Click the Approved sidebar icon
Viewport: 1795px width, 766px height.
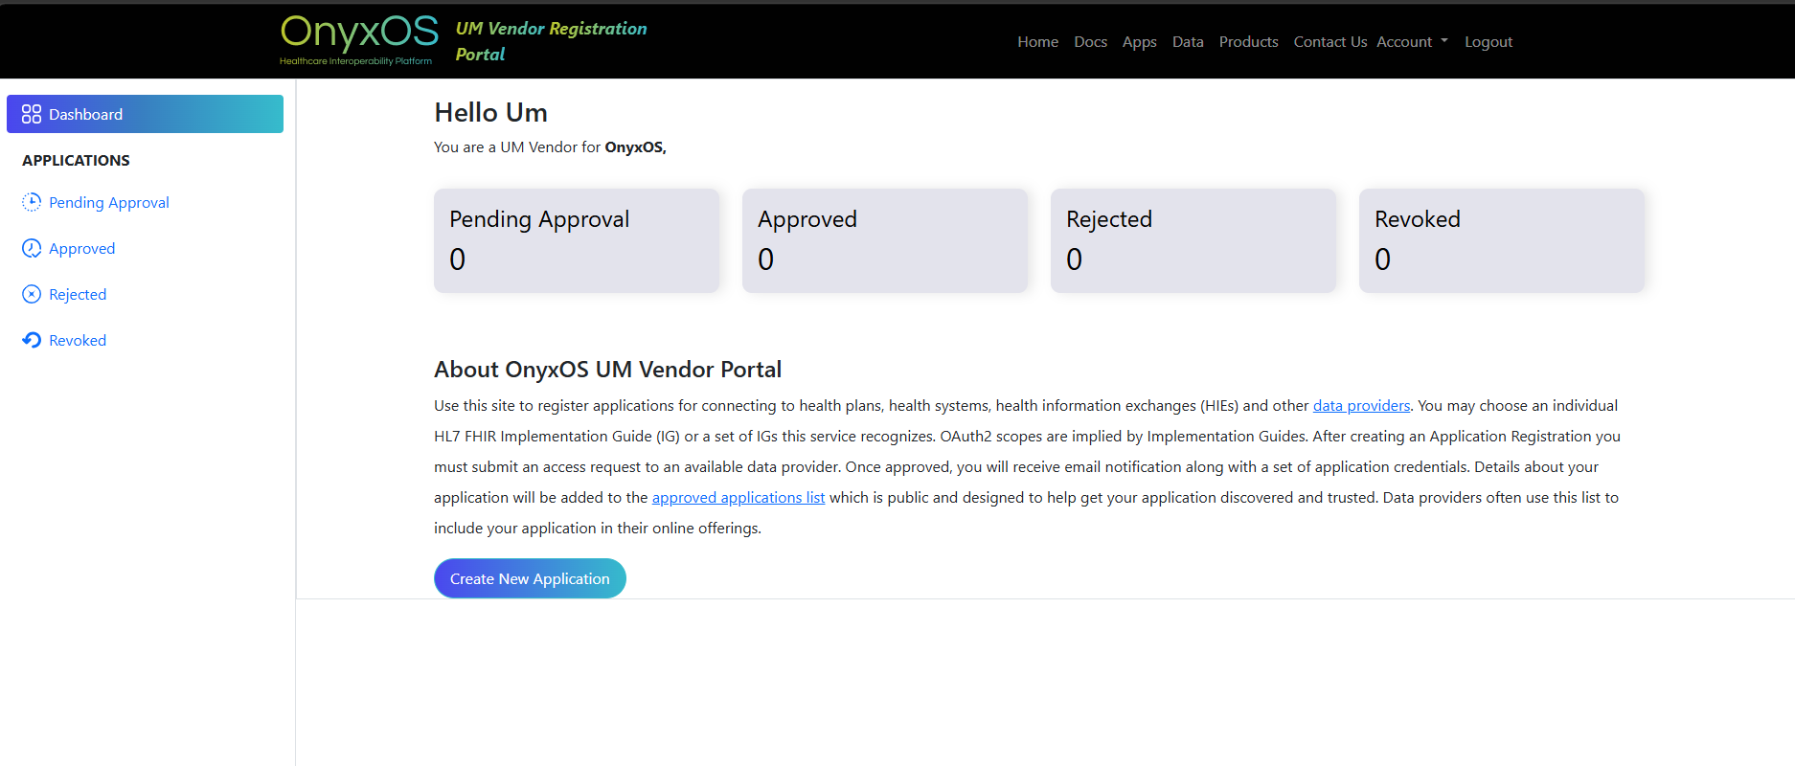pyautogui.click(x=32, y=248)
